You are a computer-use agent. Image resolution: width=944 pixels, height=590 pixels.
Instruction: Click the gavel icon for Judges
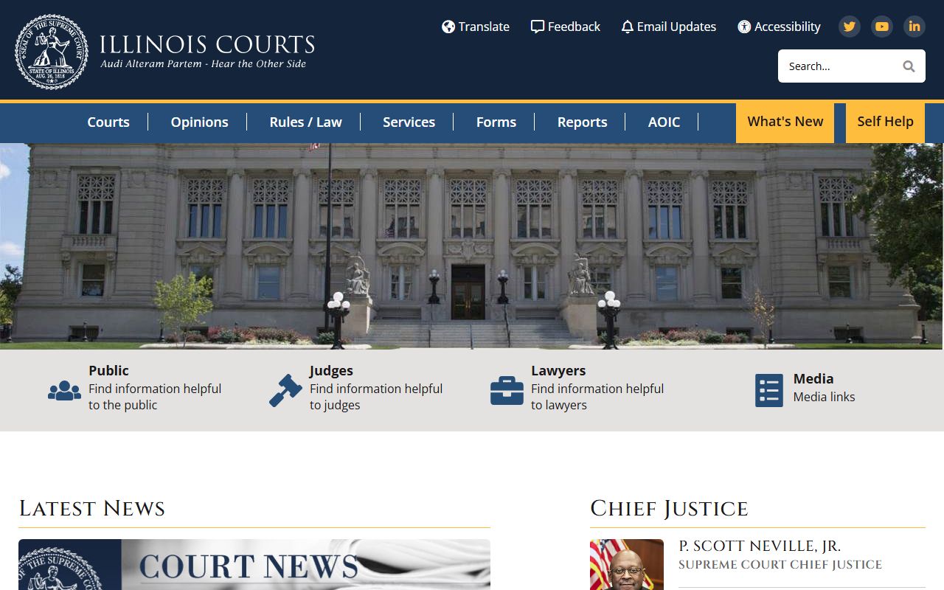point(285,390)
